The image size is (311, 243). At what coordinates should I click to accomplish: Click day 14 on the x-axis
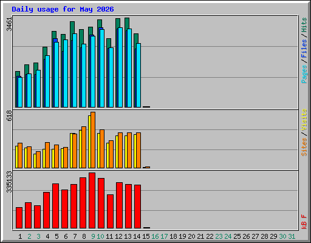tap(137, 236)
